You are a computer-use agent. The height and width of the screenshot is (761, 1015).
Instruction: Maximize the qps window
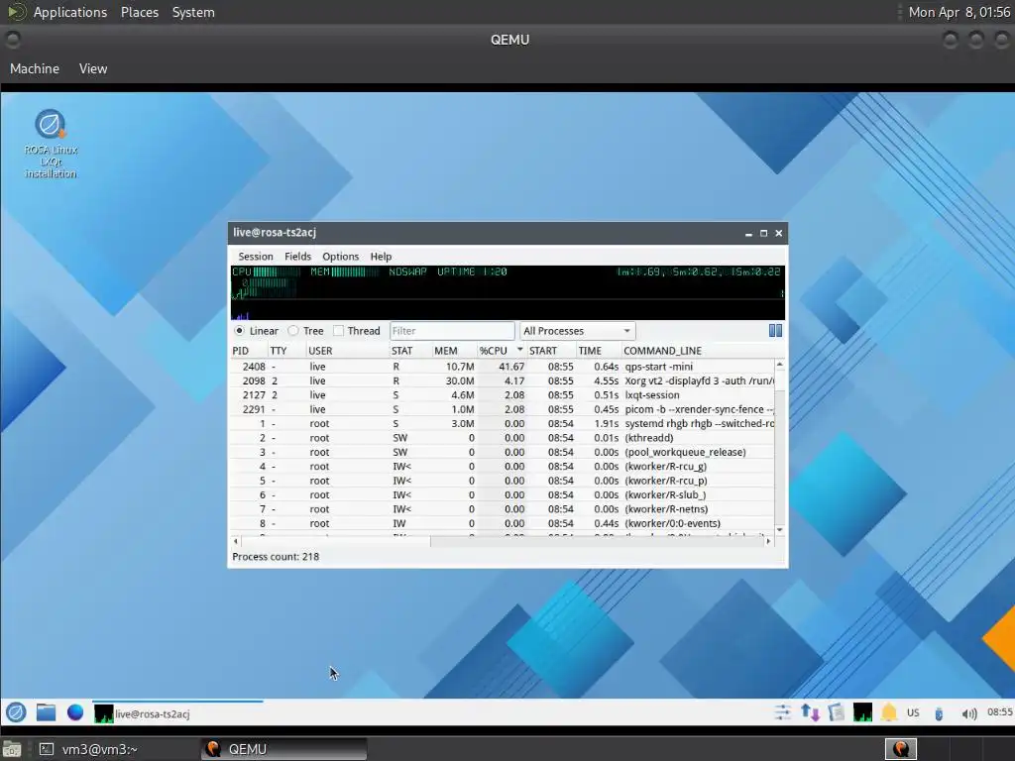point(764,234)
